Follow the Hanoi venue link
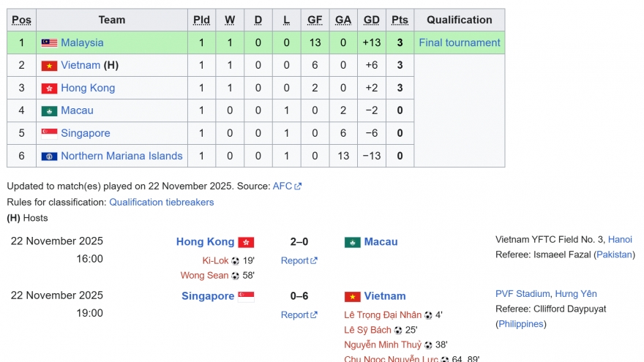The image size is (644, 362). pos(620,239)
